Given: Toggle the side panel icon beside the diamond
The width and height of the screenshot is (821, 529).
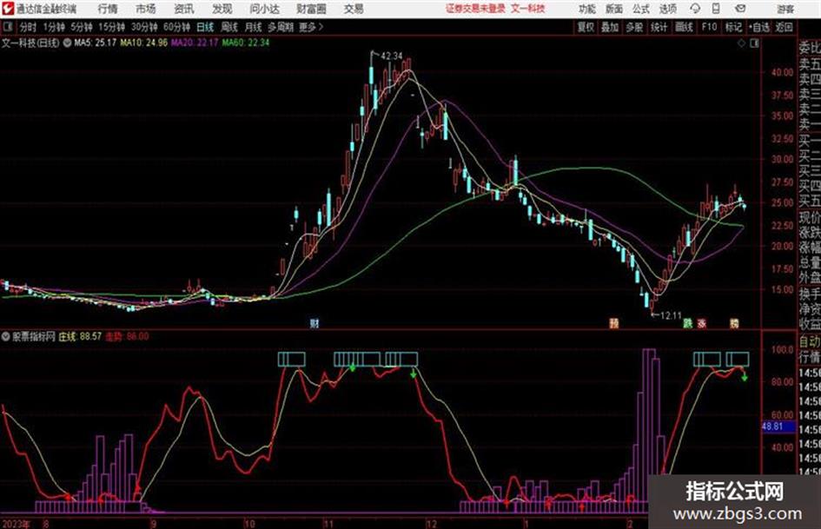Looking at the screenshot, I should (754, 43).
